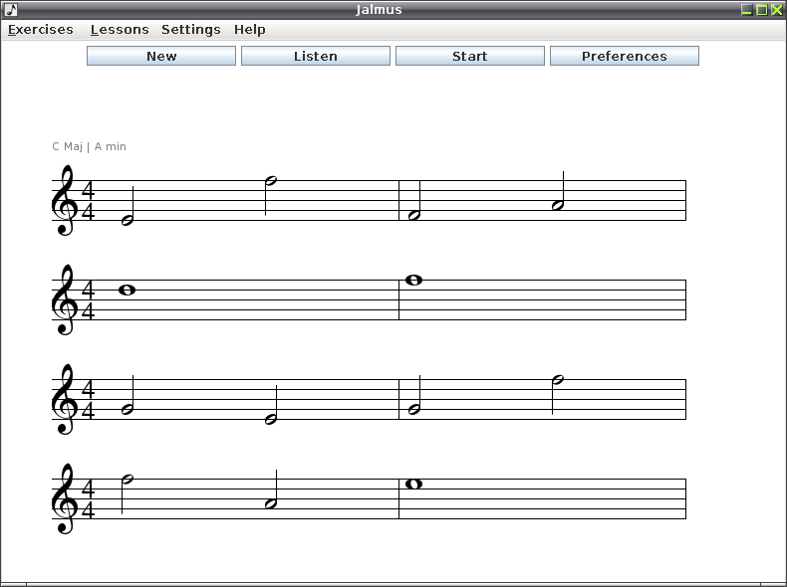Viewport: 787px width, 587px height.
Task: Open the Preferences button
Action: coord(625,56)
